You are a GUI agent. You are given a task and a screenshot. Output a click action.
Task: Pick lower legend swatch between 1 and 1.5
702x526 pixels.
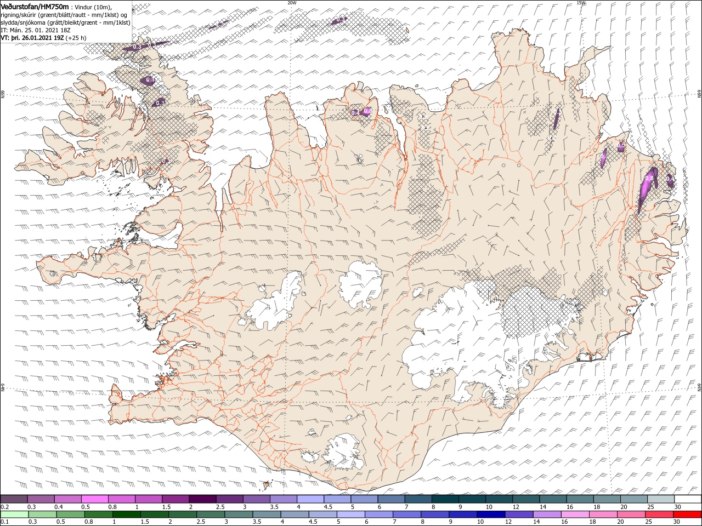point(126,514)
